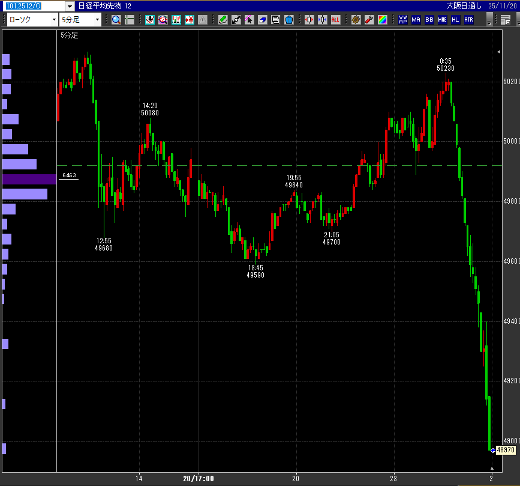Click the yen price arrow icon
The image size is (520, 486).
pyautogui.click(x=190, y=20)
